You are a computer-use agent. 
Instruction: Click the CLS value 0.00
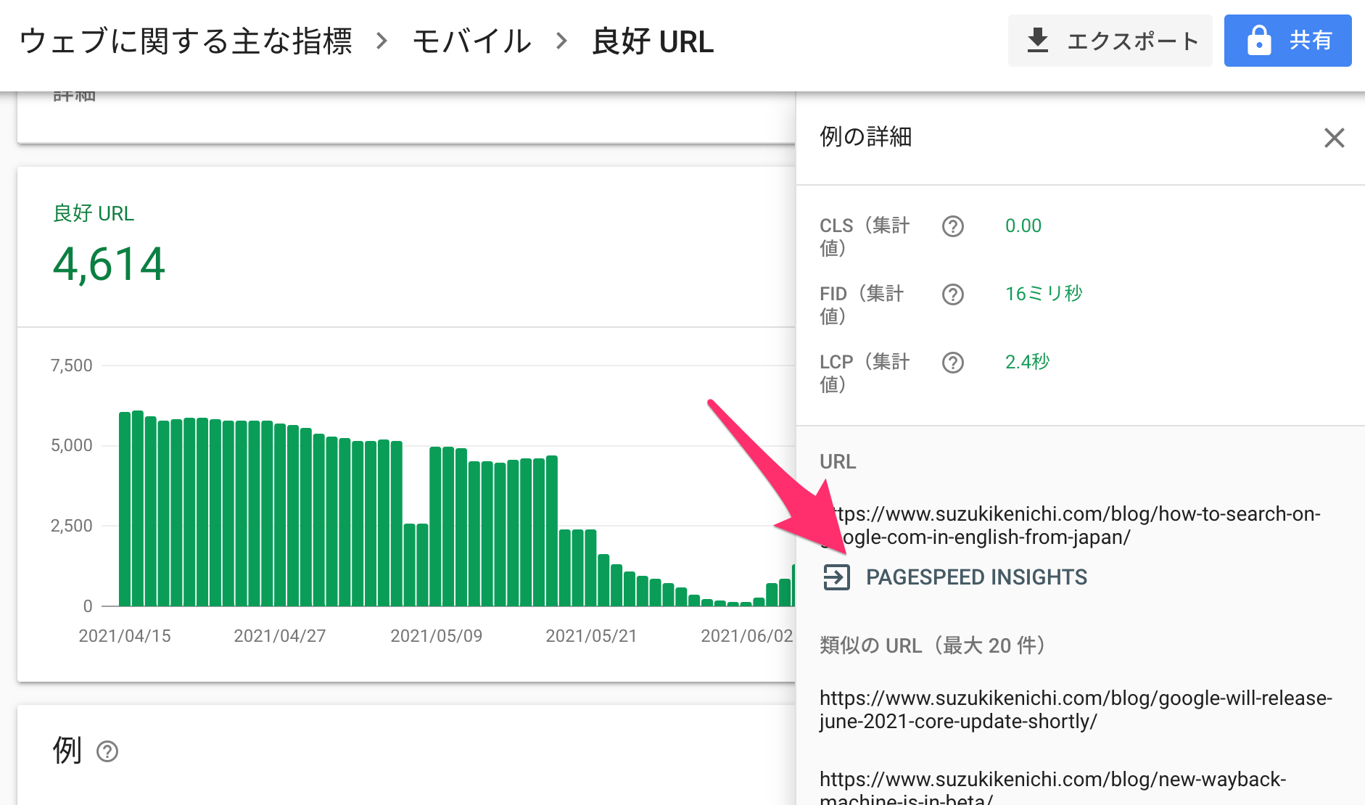(1023, 226)
